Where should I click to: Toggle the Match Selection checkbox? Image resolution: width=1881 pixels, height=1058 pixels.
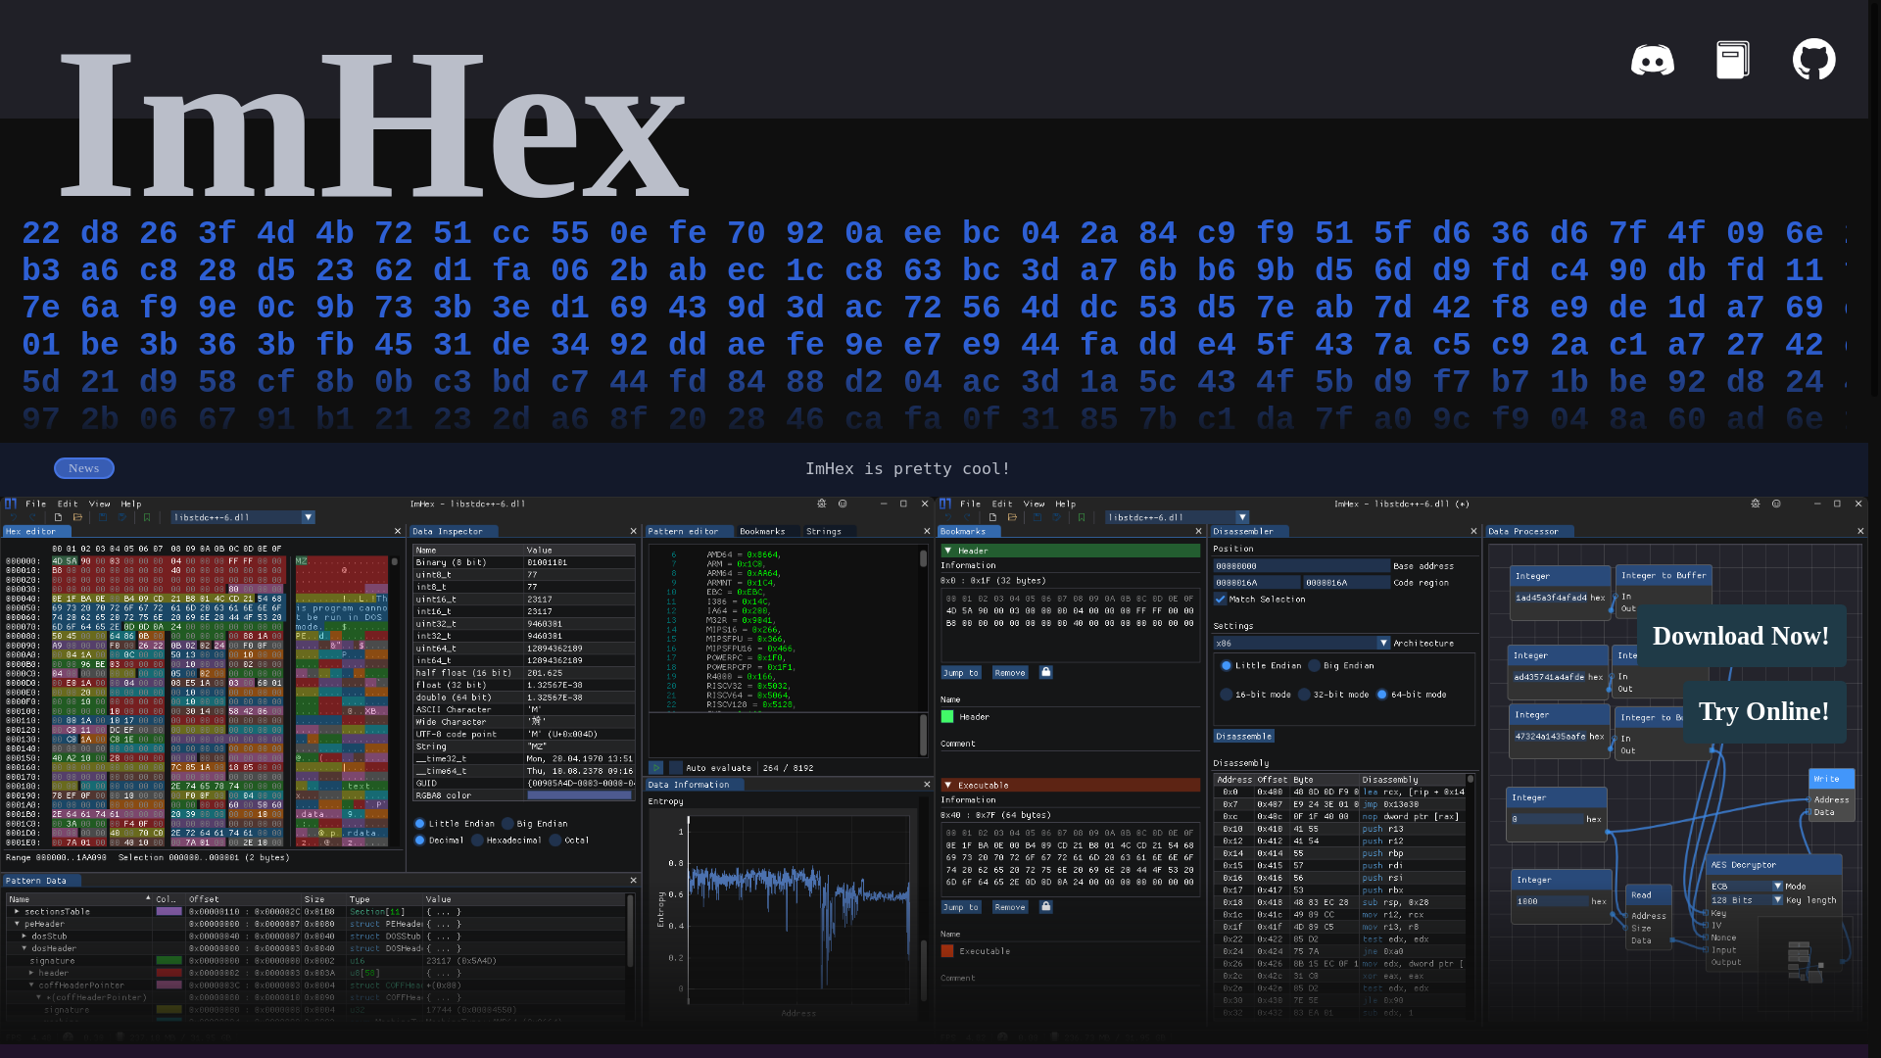[x=1221, y=599]
